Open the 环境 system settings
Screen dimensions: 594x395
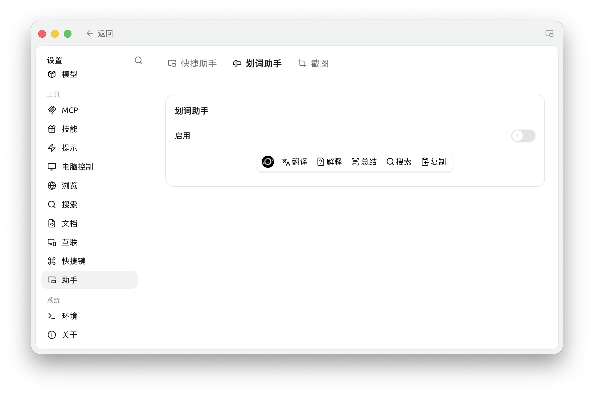coord(89,316)
